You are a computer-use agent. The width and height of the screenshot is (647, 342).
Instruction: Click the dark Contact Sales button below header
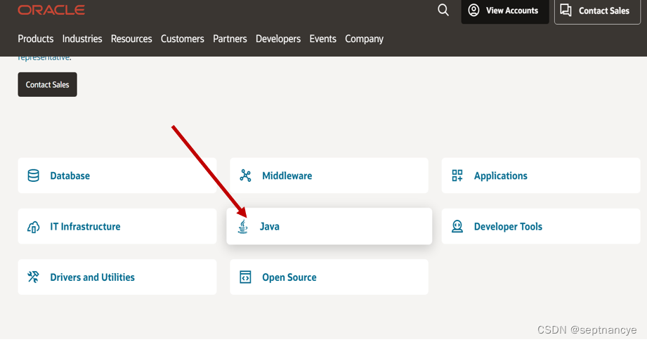coord(48,84)
